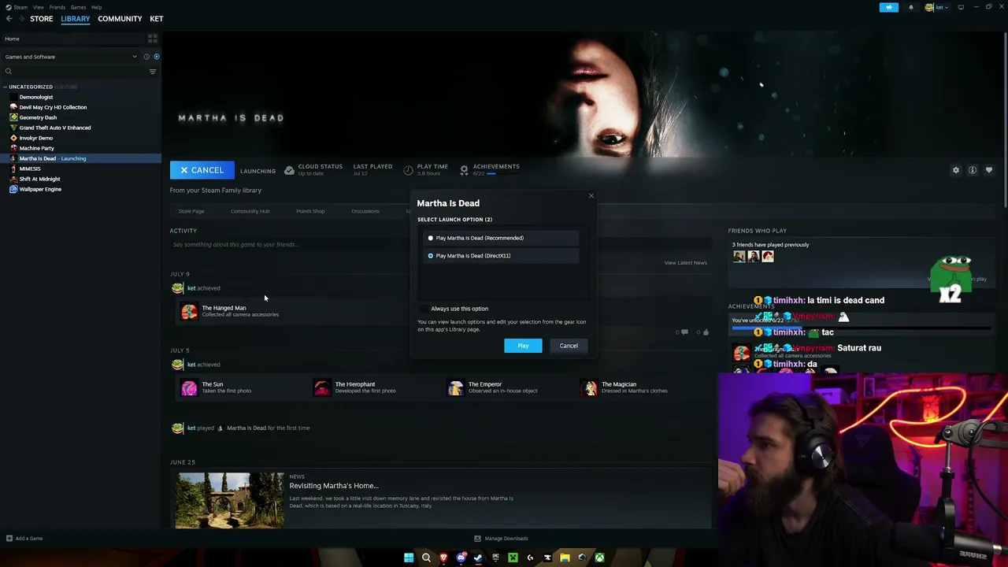The image size is (1008, 567).
Task: Launch Brave browser from taskbar
Action: point(443,558)
